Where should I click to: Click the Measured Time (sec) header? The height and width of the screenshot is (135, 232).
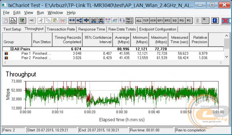pos(179,39)
